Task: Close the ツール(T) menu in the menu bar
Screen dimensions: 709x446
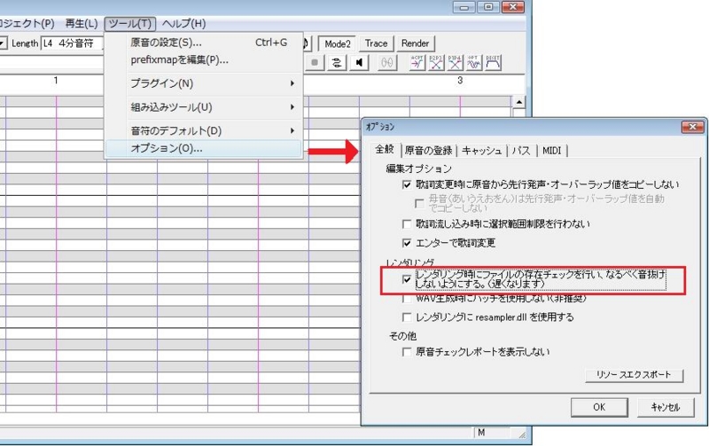Action: [x=130, y=24]
